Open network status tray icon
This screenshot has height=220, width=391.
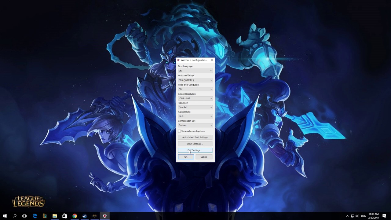point(352,216)
